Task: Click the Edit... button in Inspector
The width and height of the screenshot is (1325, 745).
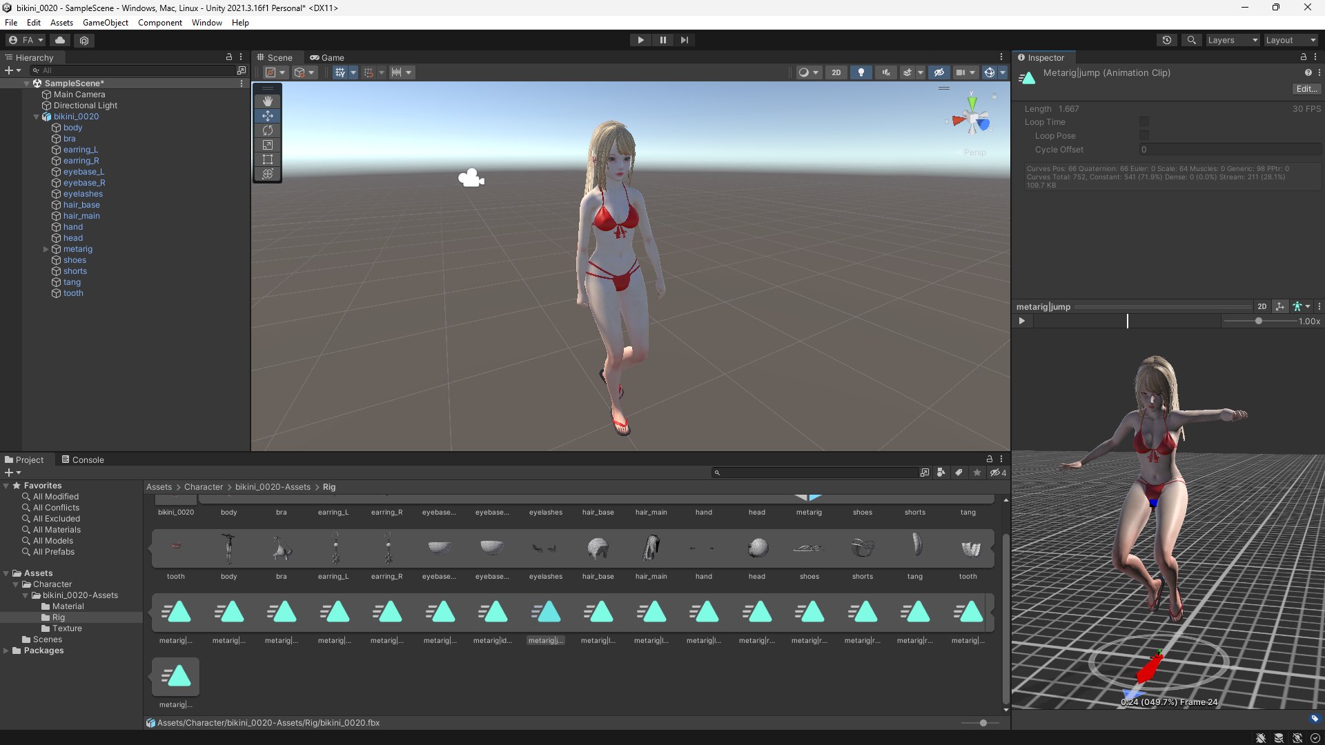Action: coord(1306,89)
